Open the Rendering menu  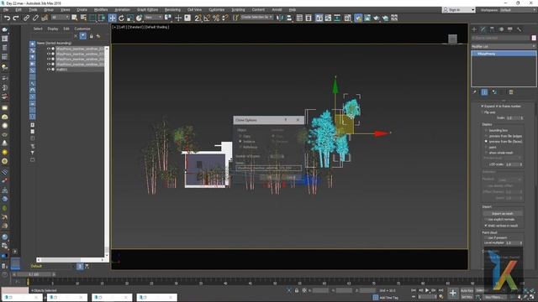(172, 10)
